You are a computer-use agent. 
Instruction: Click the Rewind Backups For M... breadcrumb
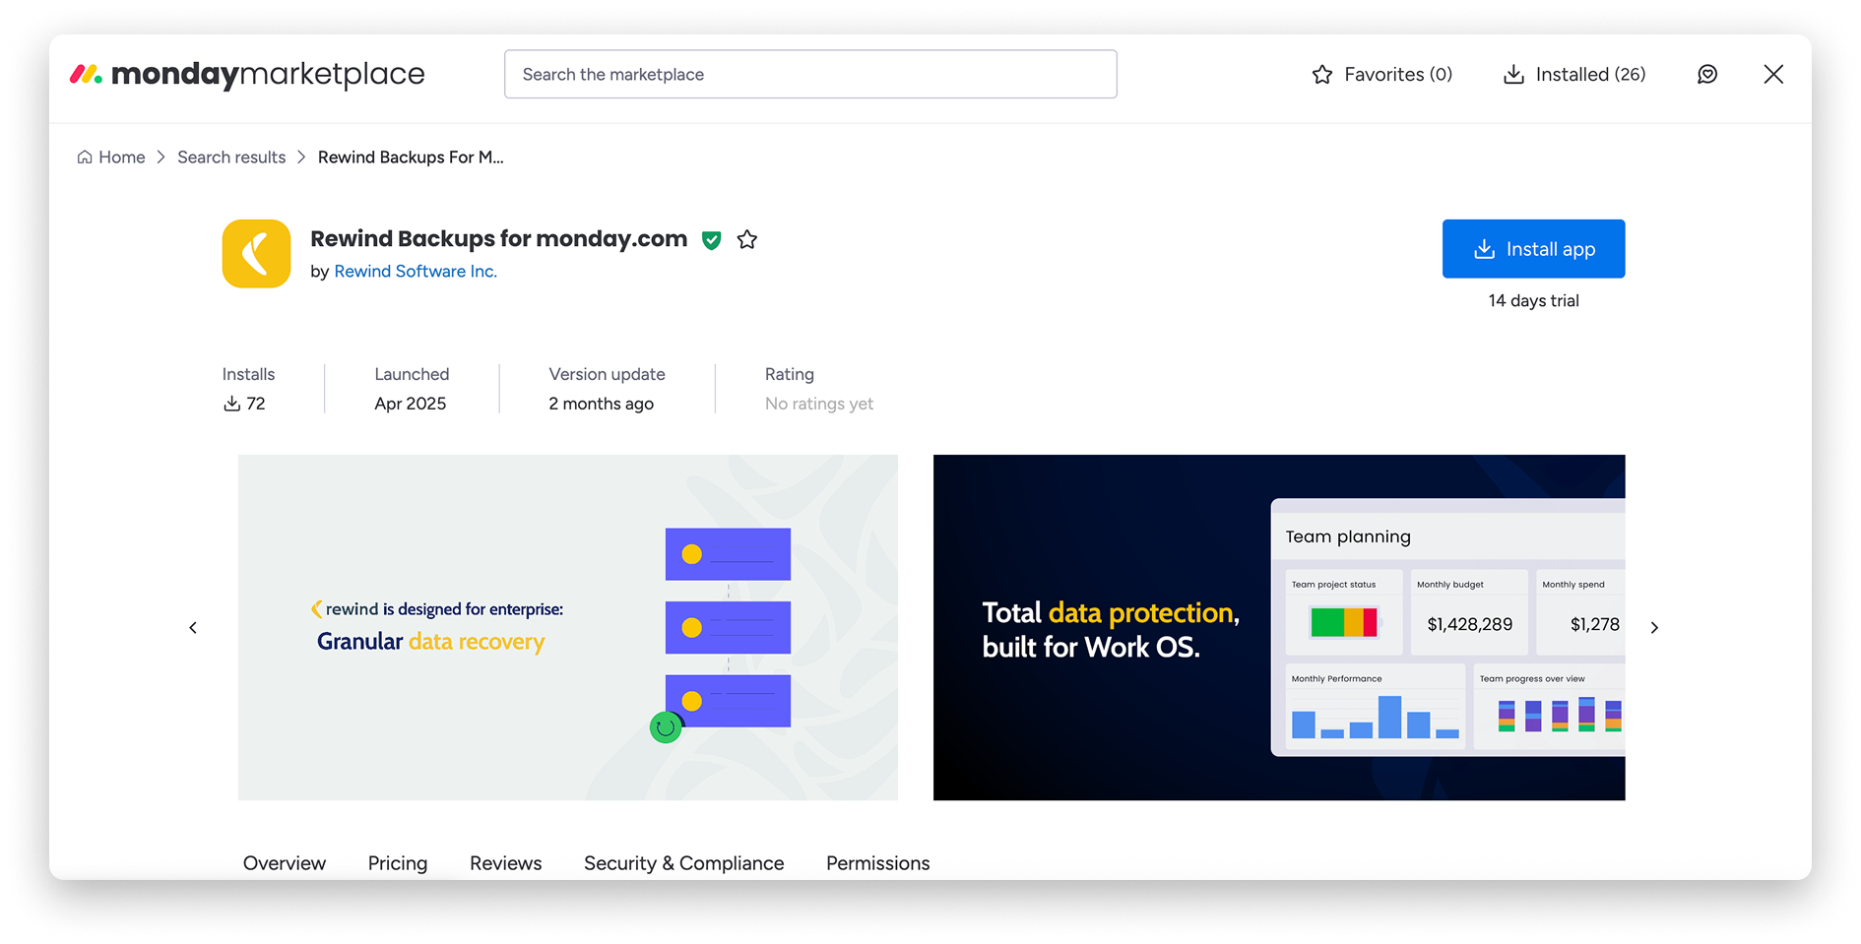pos(411,157)
